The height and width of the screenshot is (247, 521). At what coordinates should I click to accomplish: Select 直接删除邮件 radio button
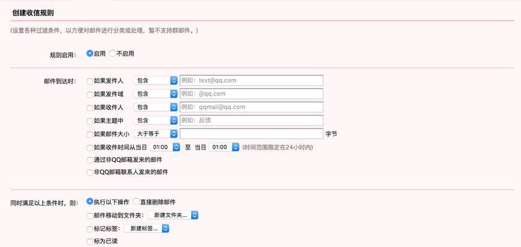coord(136,201)
